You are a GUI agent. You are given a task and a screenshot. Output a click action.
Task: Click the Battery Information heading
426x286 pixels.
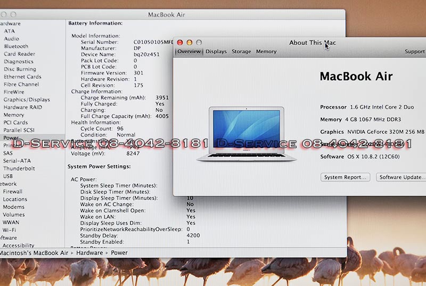tap(95, 23)
